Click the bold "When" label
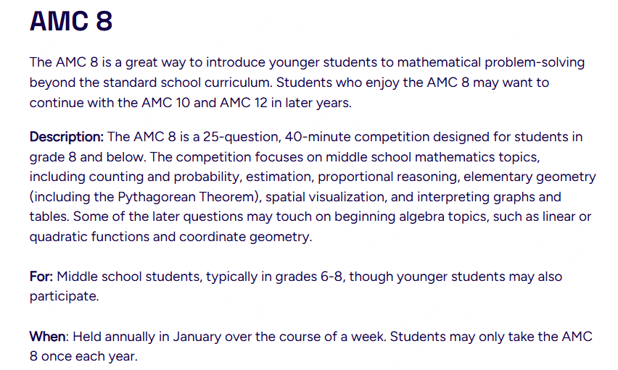Screen dimensions: 618x370 coord(48,337)
